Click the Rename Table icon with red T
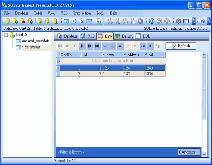 (74, 21)
